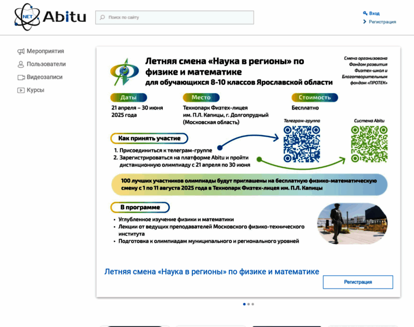This screenshot has width=414, height=327.
Task: Click the blue Телеграм-группа QR code
Action: tap(302, 144)
